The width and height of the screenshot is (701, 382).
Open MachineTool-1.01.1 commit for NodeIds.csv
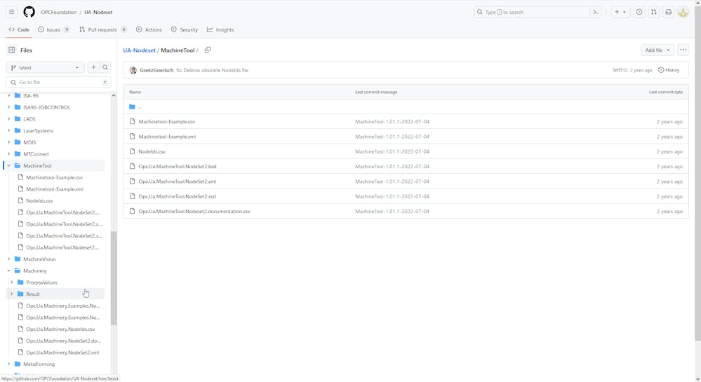click(392, 151)
